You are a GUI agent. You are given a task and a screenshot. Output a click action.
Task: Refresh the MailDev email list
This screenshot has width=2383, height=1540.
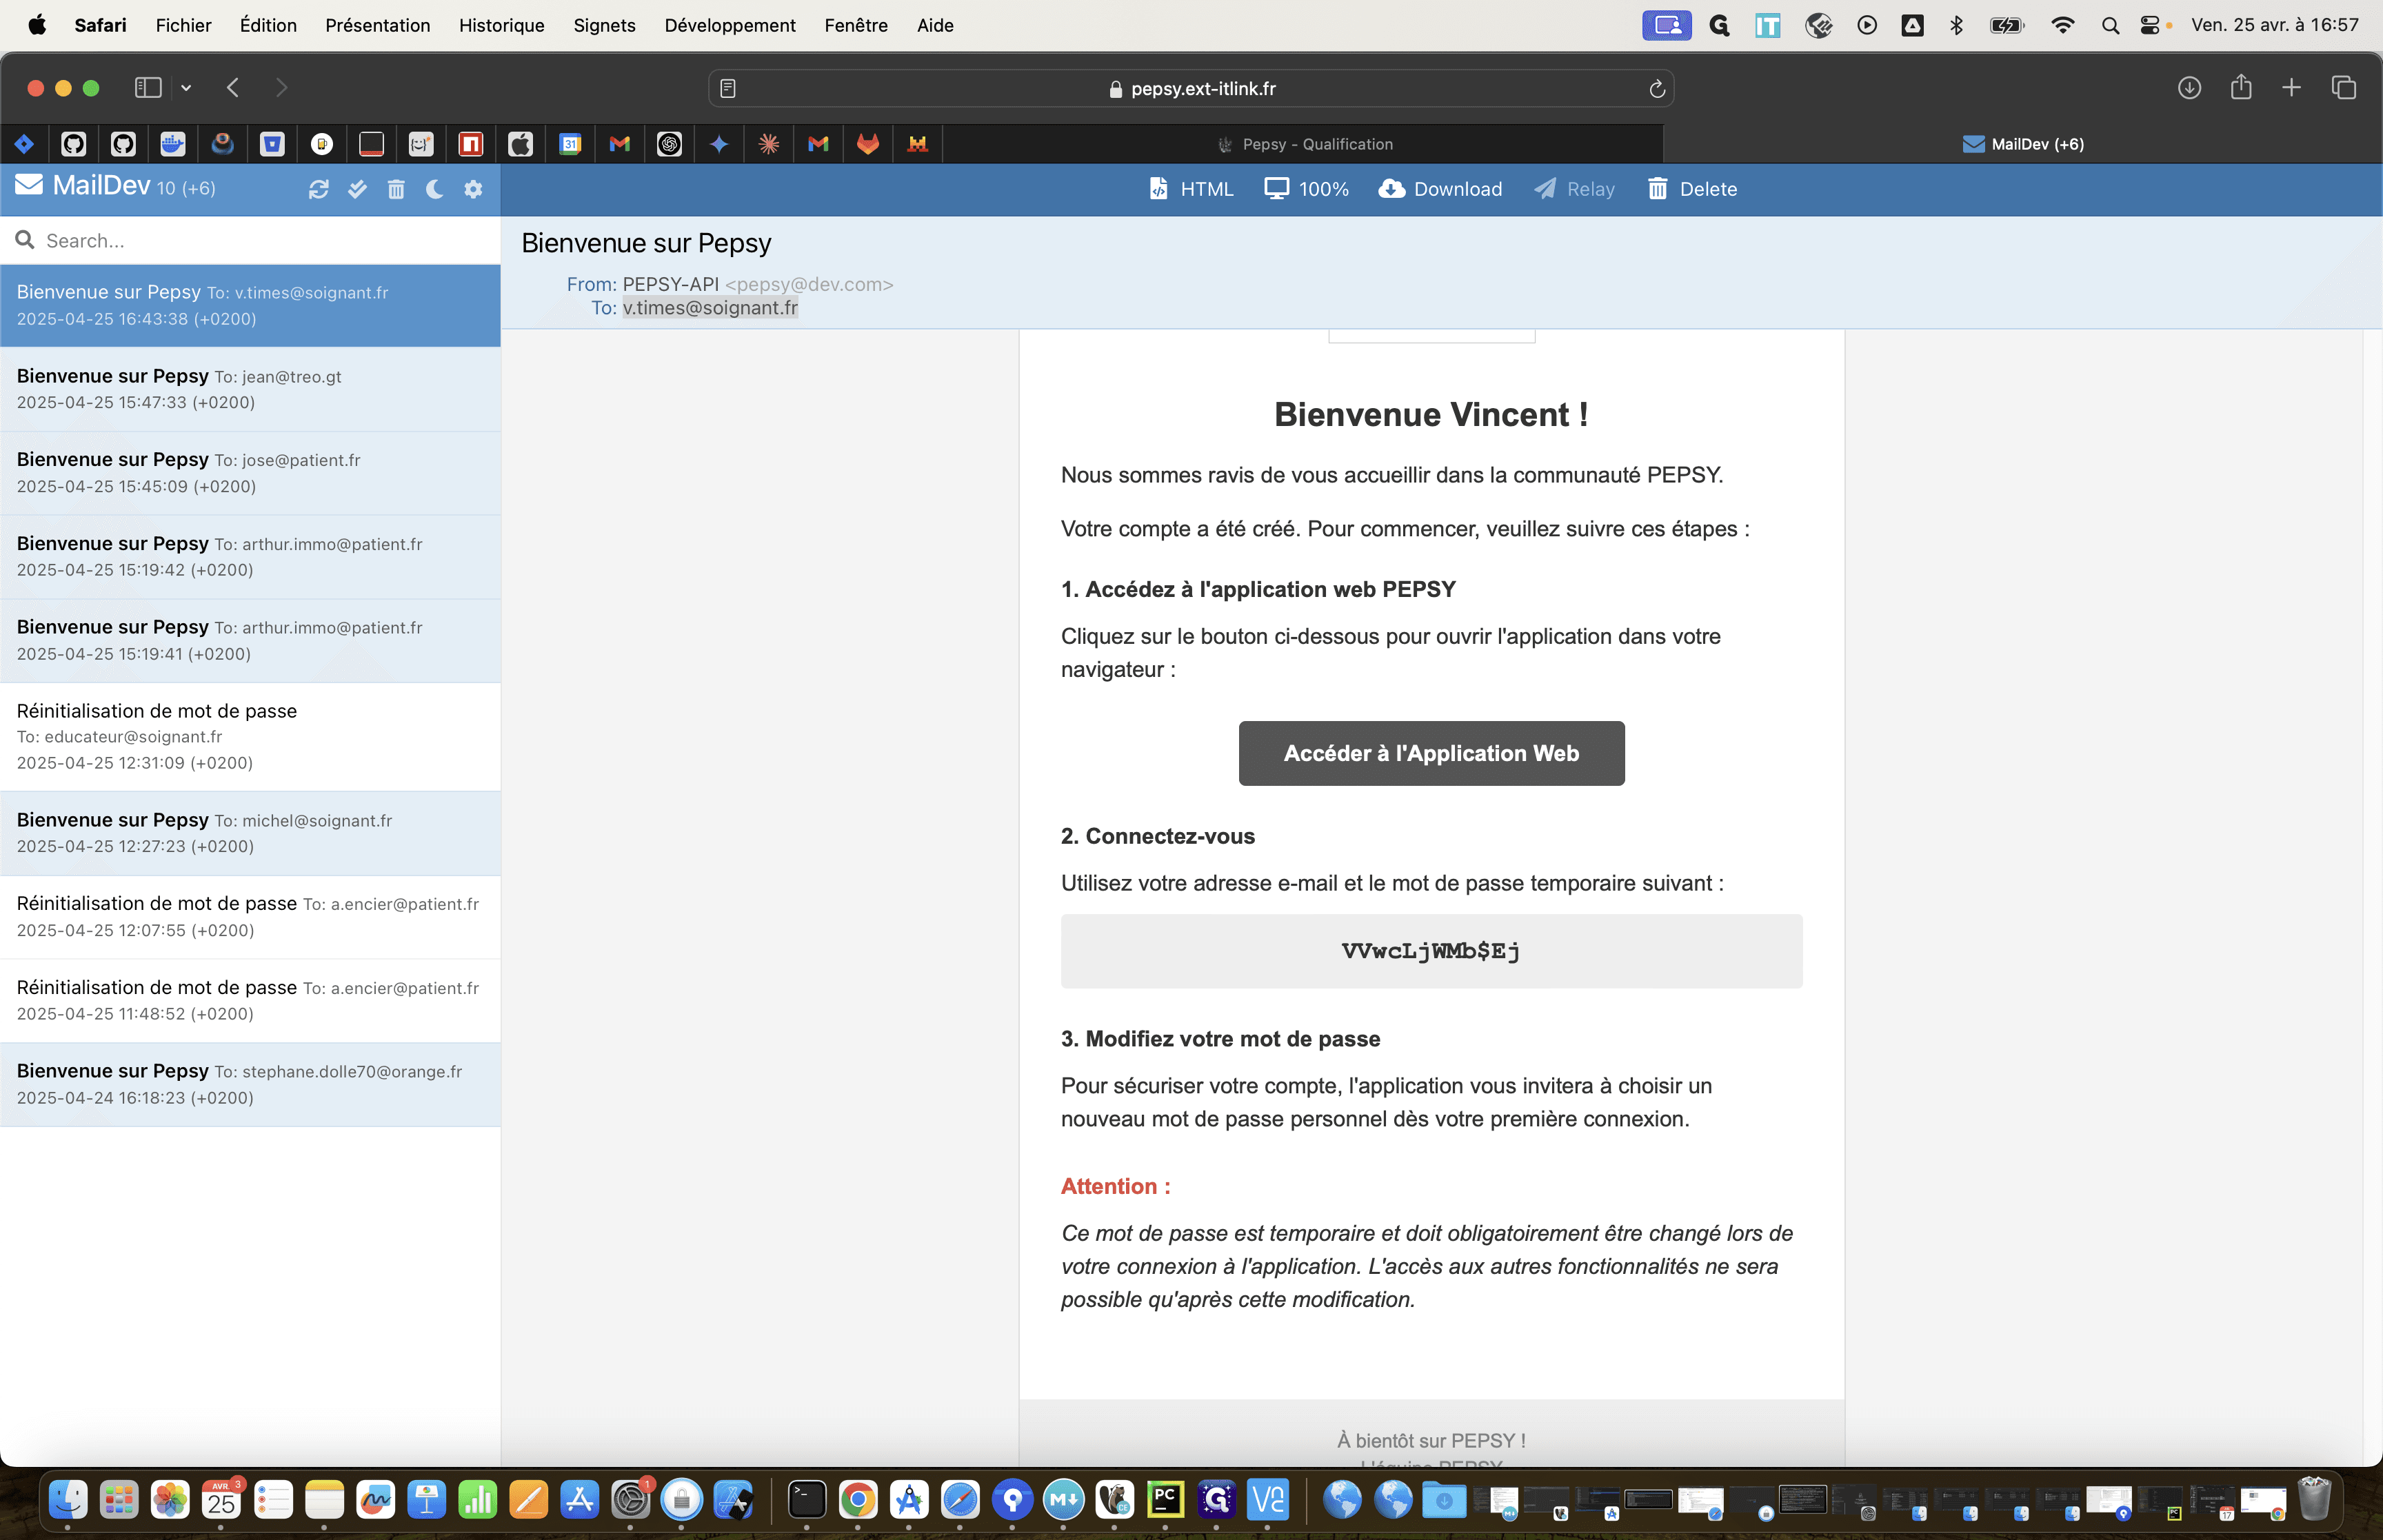(x=318, y=189)
